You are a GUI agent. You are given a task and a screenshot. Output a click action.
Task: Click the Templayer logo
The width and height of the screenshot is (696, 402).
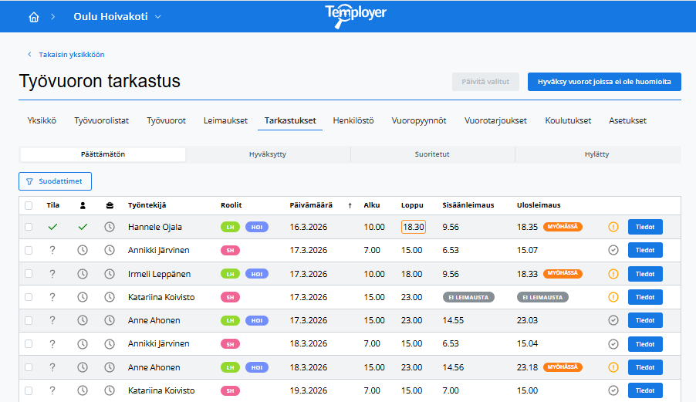[356, 16]
